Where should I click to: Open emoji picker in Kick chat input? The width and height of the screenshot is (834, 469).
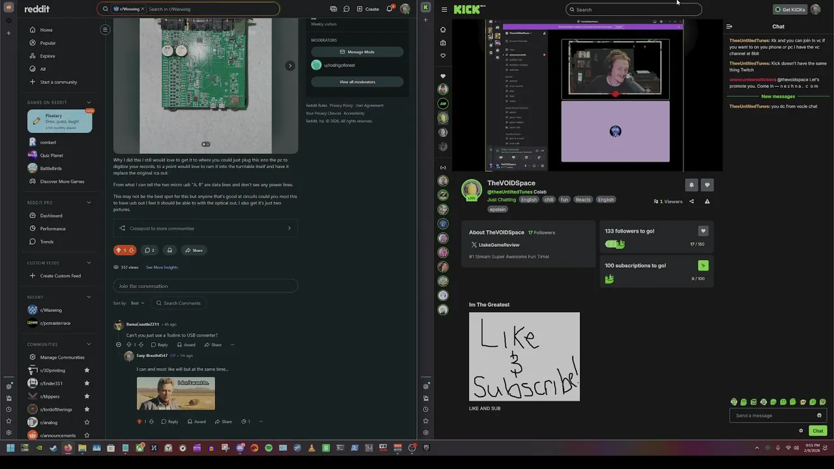tap(819, 416)
